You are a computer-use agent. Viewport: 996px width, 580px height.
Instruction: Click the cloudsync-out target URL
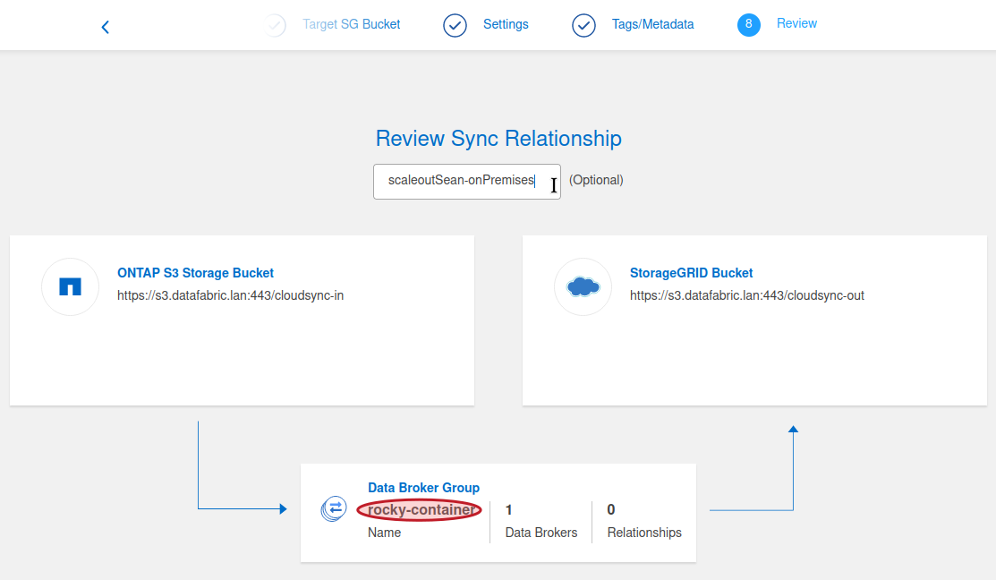(747, 295)
